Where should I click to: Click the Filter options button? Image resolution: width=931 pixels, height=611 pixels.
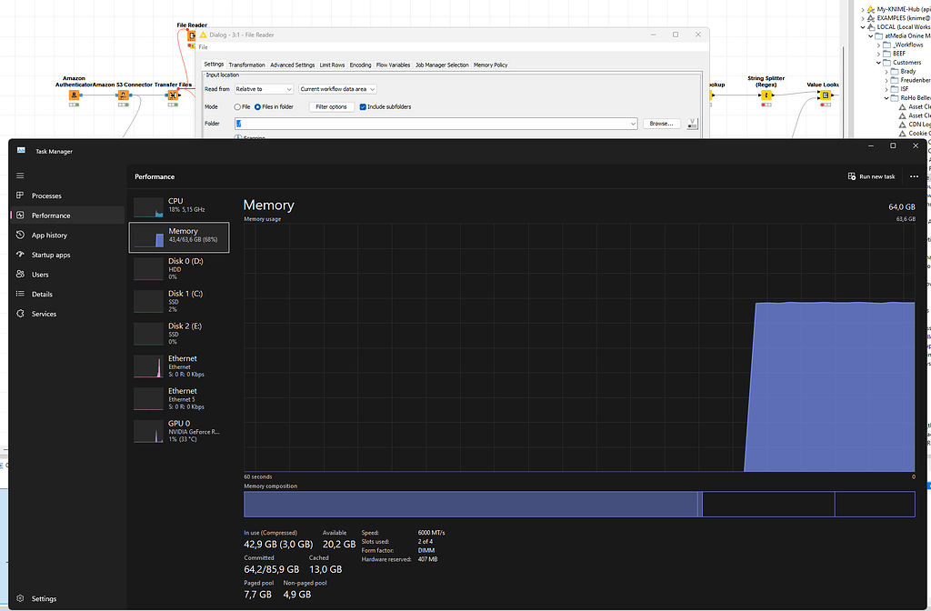[331, 107]
